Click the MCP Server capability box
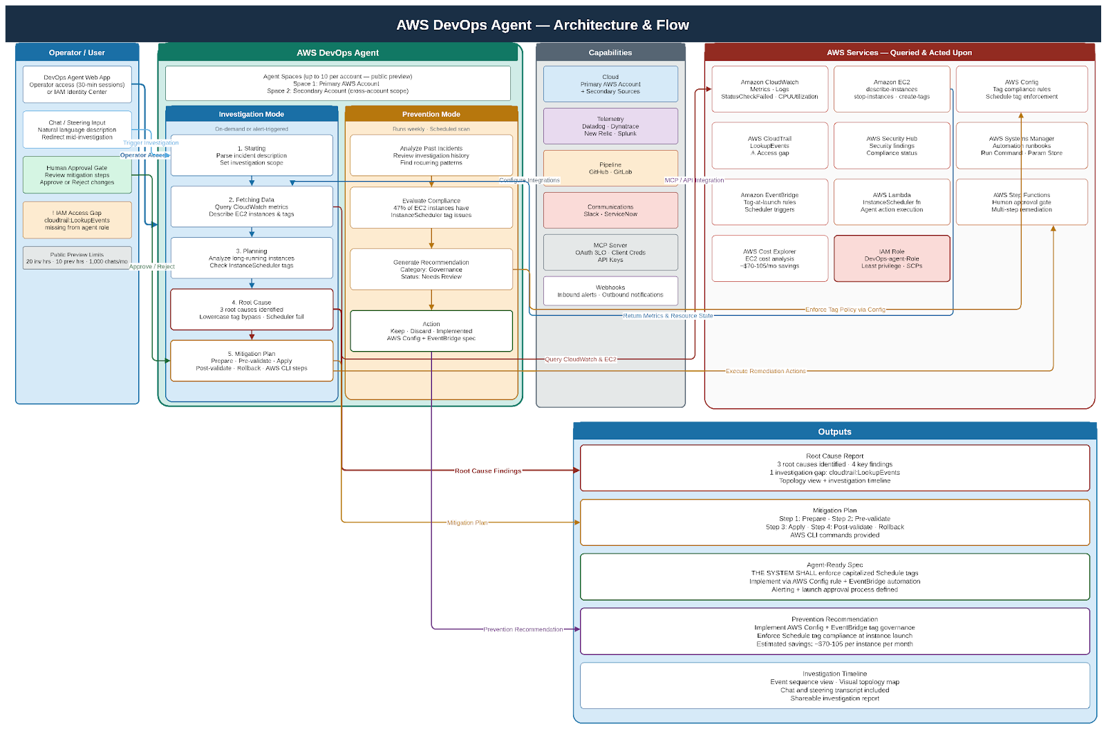The image size is (1106, 729). pyautogui.click(x=610, y=252)
